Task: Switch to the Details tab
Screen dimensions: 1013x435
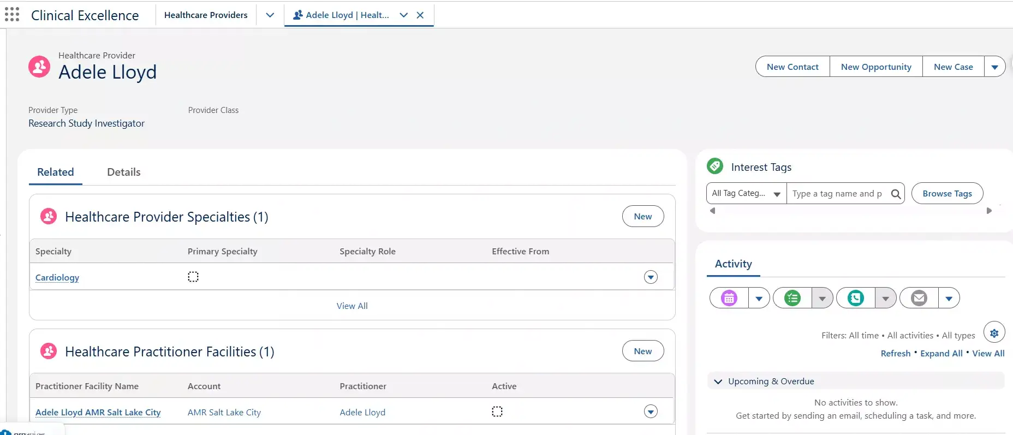Action: [x=124, y=172]
